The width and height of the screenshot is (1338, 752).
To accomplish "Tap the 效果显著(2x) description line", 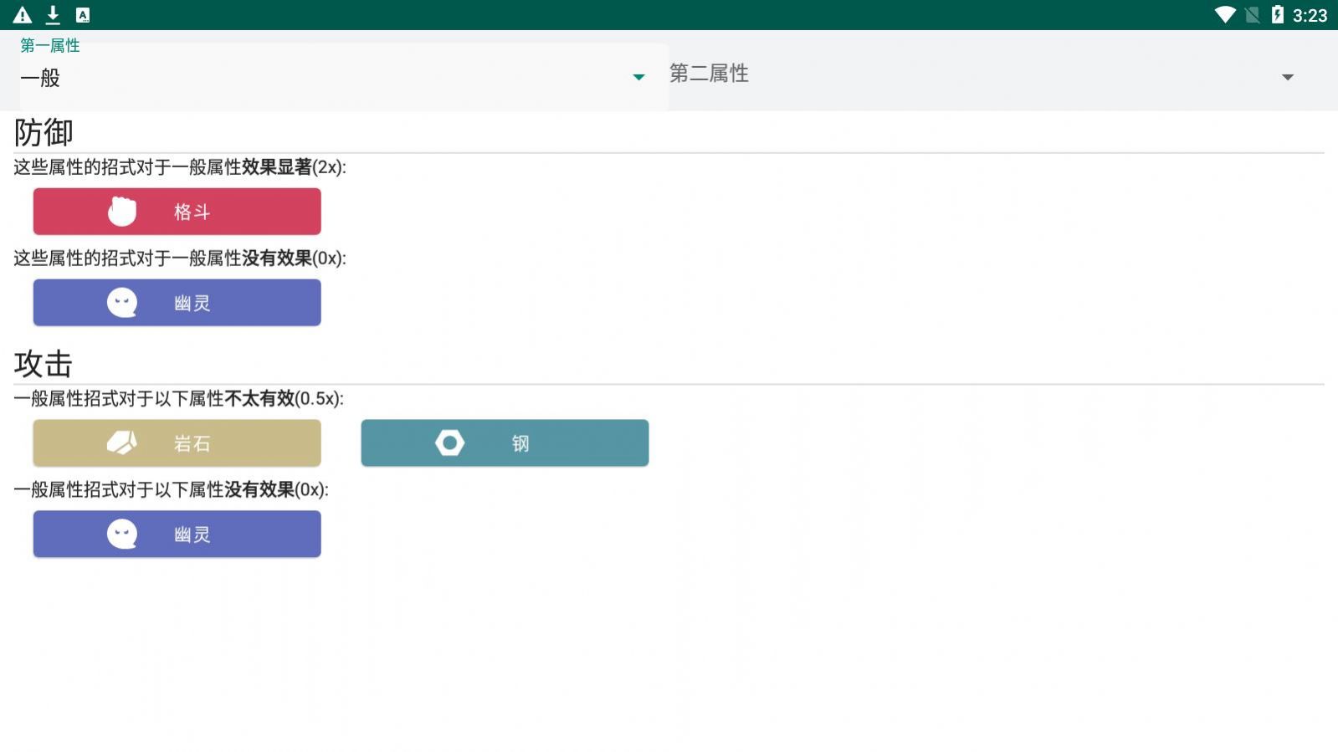I will point(180,167).
